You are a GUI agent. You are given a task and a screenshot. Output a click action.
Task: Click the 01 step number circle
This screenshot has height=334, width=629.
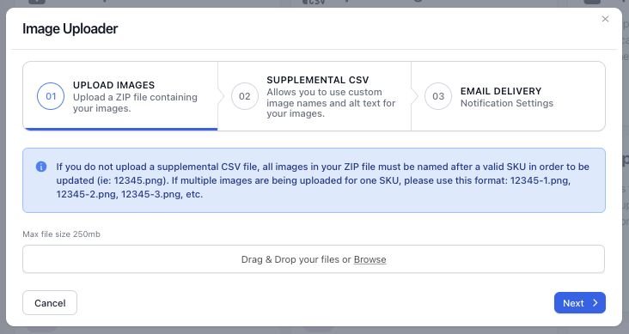tap(51, 96)
